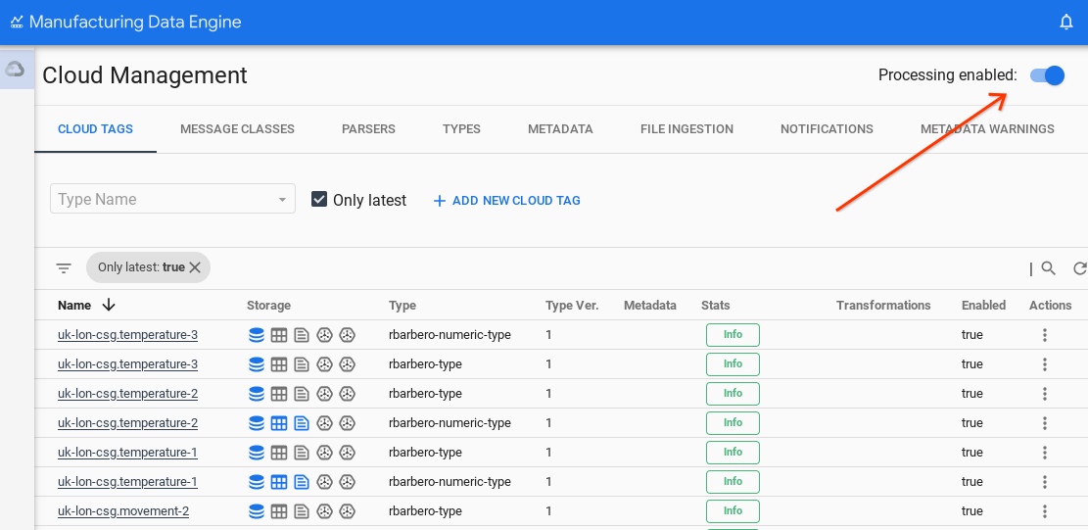Click the document storage icon in movement-2 row
The height and width of the screenshot is (530, 1088).
[302, 511]
